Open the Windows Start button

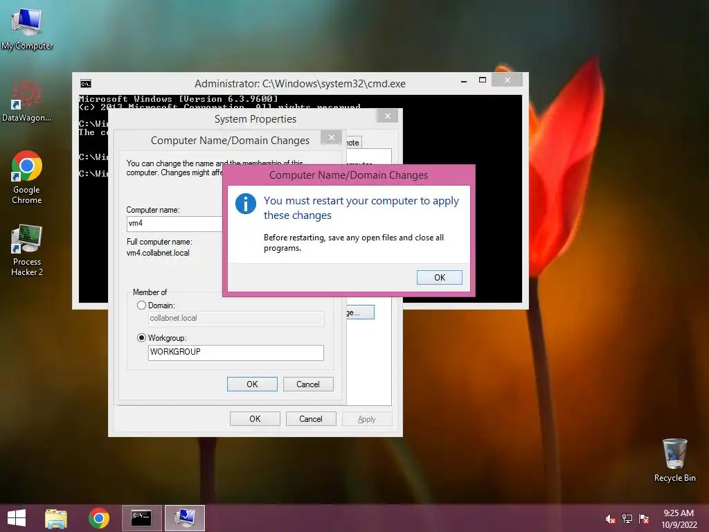pyautogui.click(x=17, y=518)
